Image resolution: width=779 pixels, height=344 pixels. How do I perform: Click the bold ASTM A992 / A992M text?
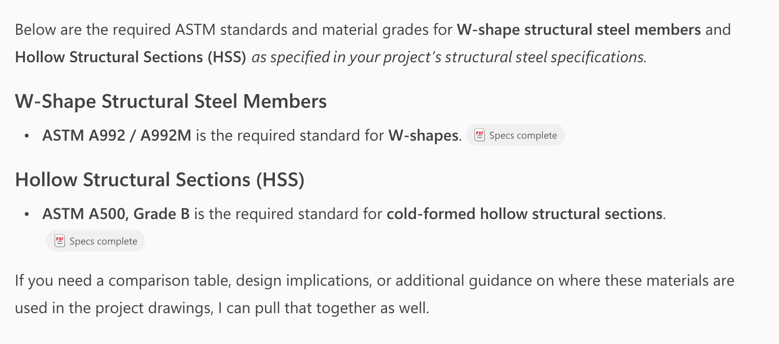(x=117, y=135)
